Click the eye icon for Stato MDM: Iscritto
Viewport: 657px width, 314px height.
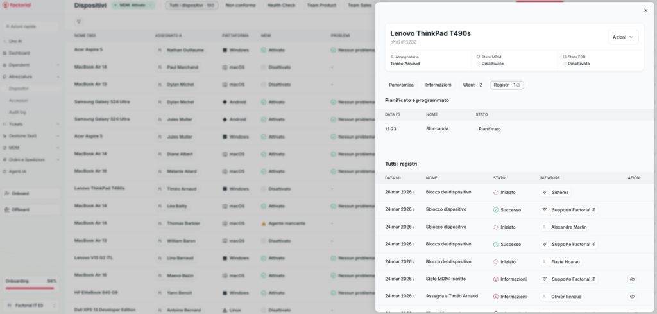[x=632, y=279]
